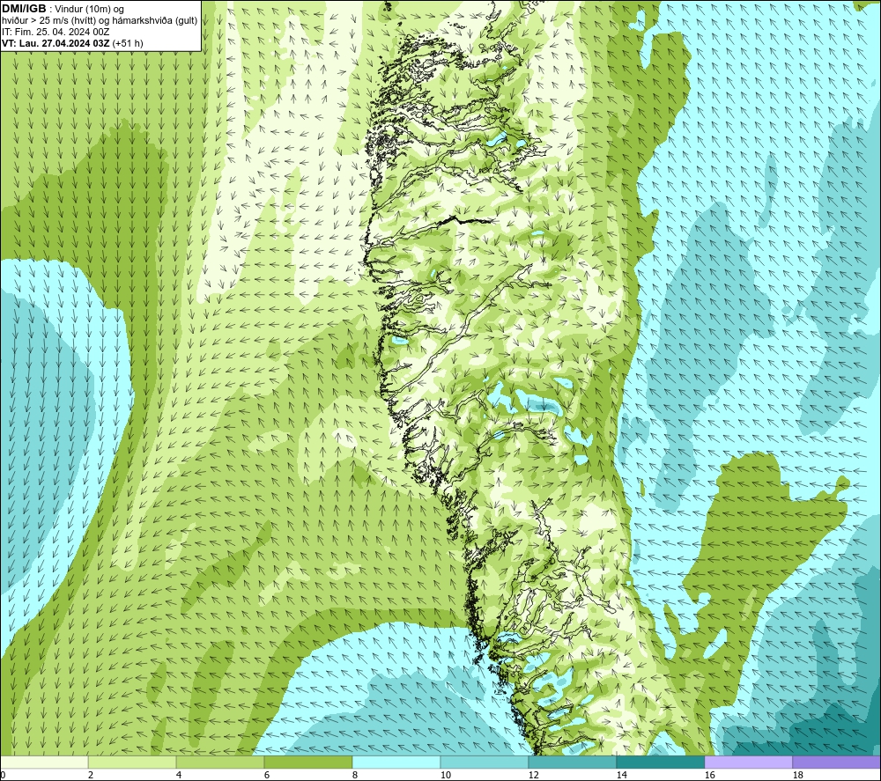This screenshot has height=781, width=881.
Task: Click the 4–6 m/s green swatch
Action: [x=220, y=762]
